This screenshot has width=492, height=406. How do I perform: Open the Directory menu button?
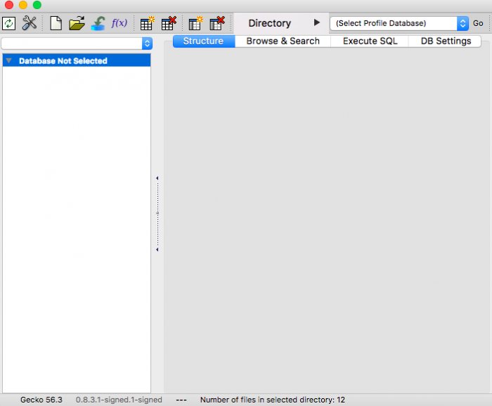(x=281, y=23)
